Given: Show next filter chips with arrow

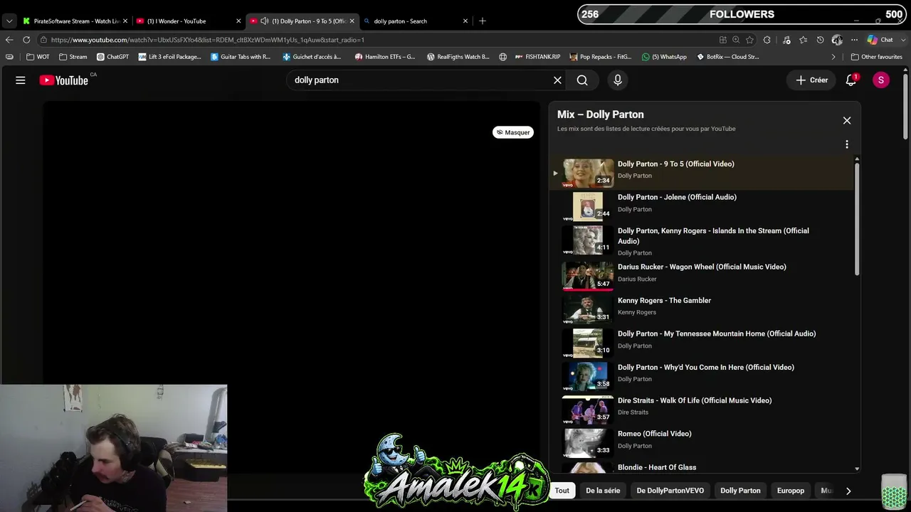Looking at the screenshot, I should (x=848, y=491).
